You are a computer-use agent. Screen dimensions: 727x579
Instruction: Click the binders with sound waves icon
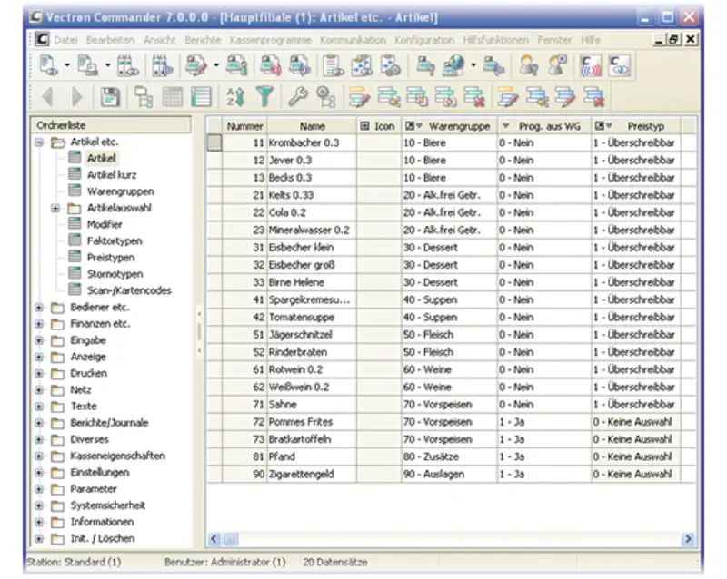point(162,65)
